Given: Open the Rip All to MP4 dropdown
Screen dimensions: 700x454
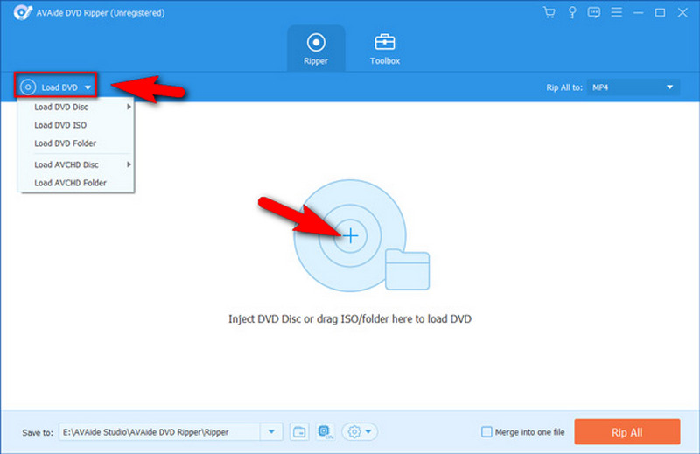Looking at the screenshot, I should 633,87.
